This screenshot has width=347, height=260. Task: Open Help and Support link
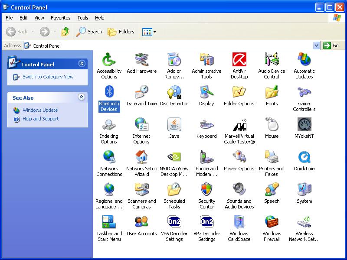[40, 119]
